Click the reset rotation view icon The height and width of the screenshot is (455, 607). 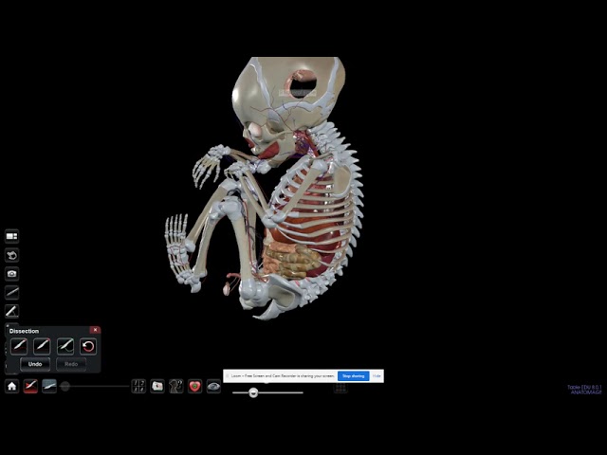click(x=11, y=255)
